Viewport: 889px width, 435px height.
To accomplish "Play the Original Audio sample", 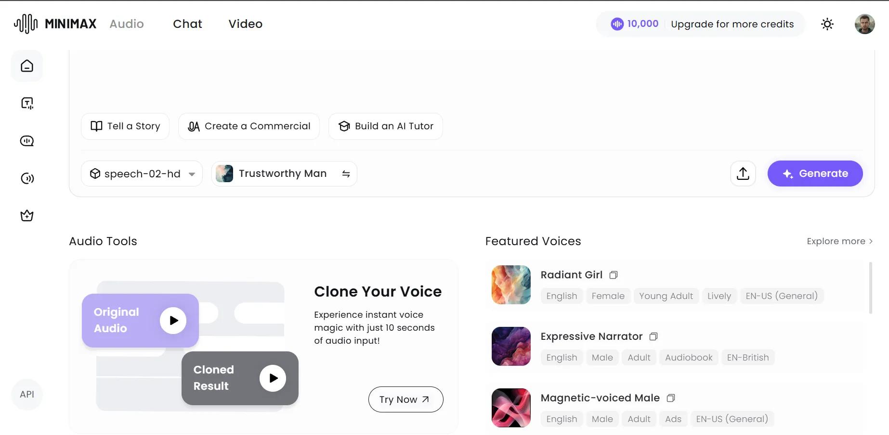I will (x=173, y=321).
